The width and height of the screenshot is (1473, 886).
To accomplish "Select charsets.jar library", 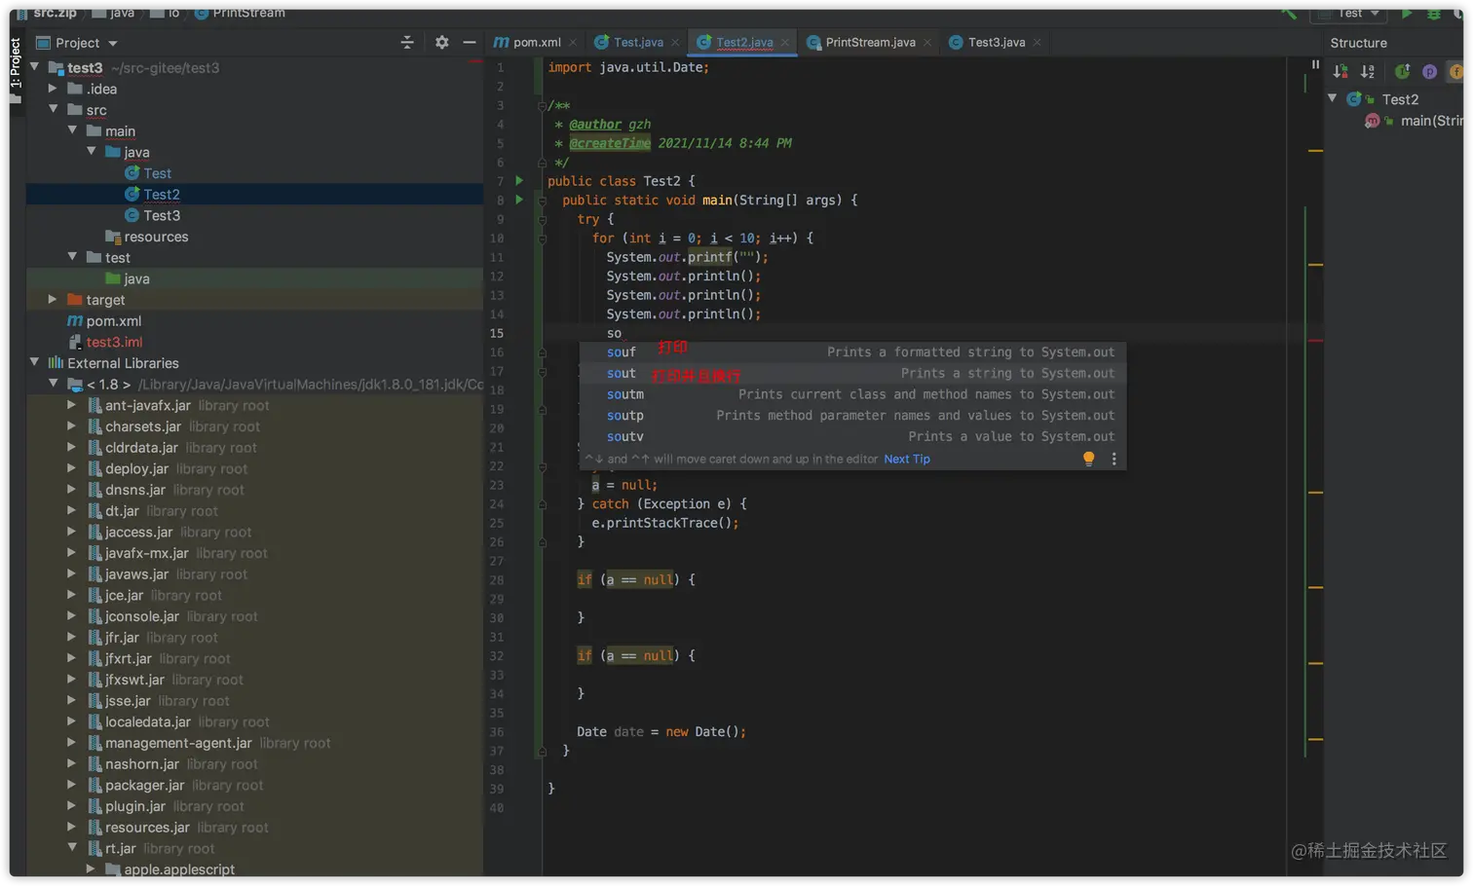I will pyautogui.click(x=143, y=426).
